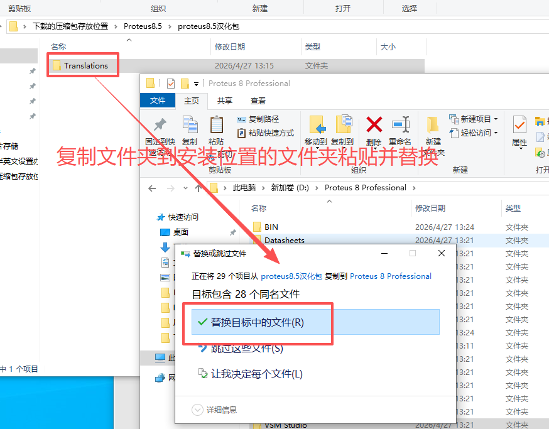Click Proteus 8 Professional link in dialog

pos(390,276)
